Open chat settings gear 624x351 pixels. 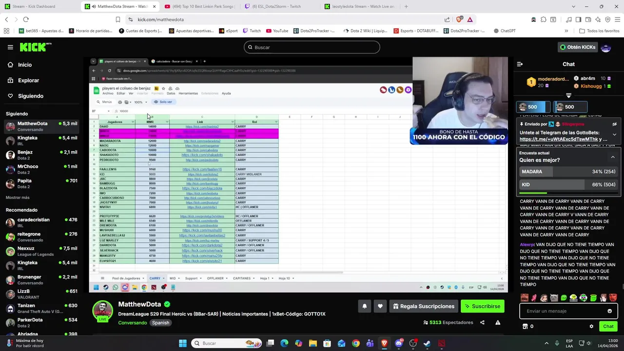pos(591,327)
